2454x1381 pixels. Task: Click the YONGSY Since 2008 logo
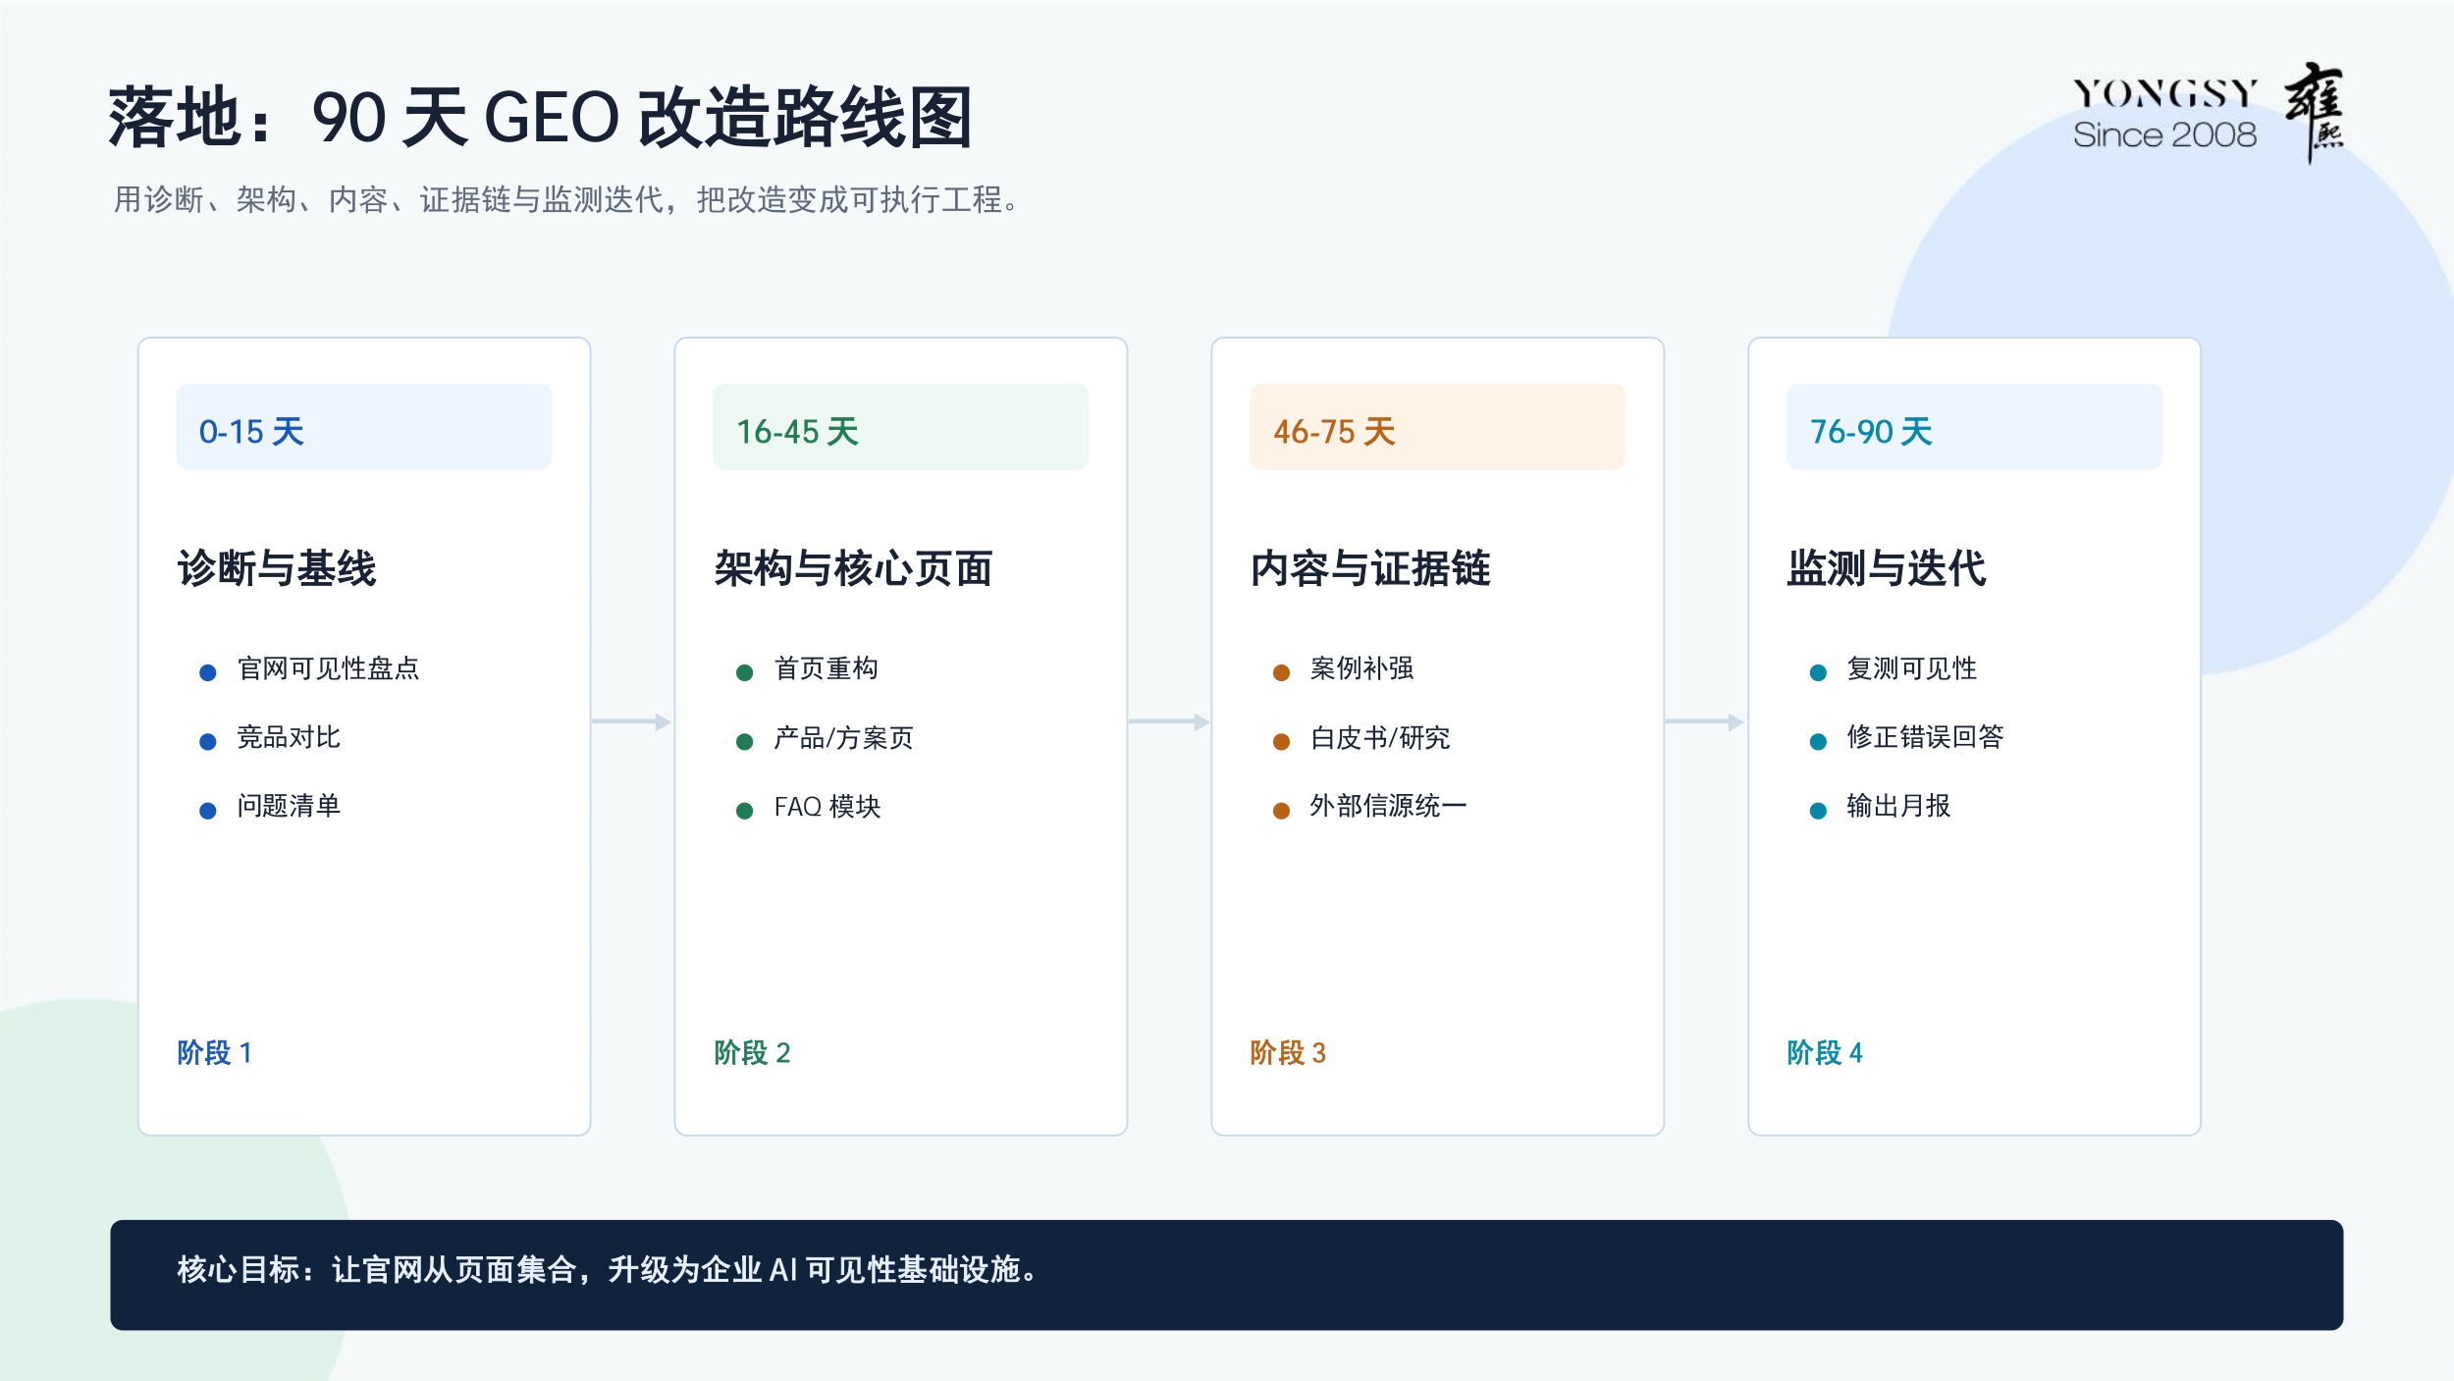[x=2164, y=113]
